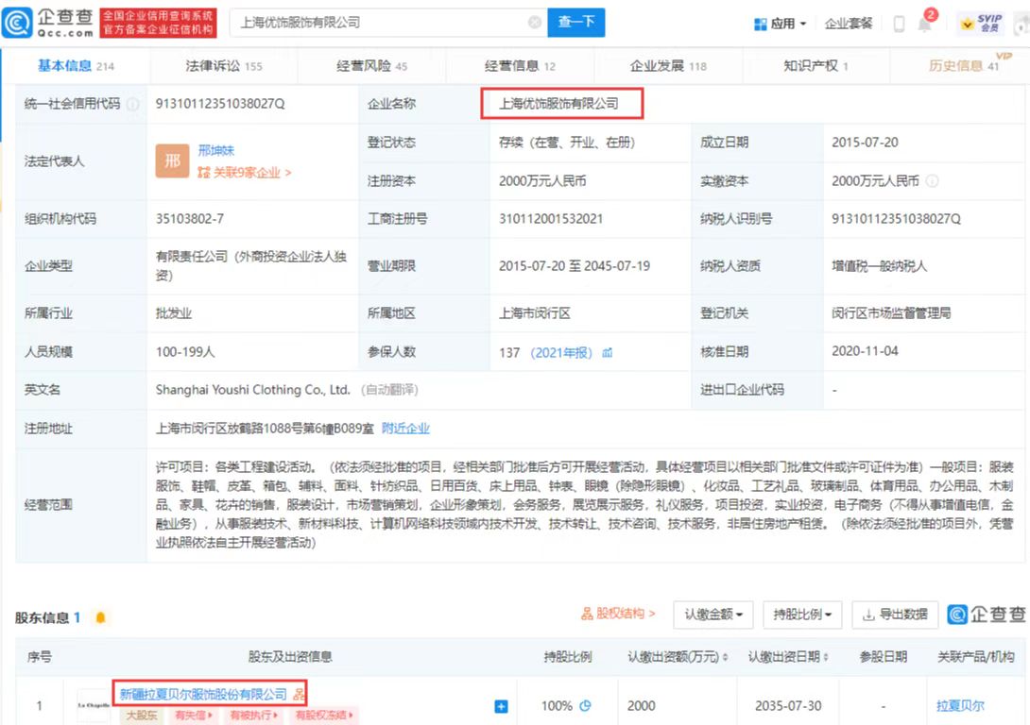1030x725 pixels.
Task: Clear the search box with the X icon
Action: [535, 23]
